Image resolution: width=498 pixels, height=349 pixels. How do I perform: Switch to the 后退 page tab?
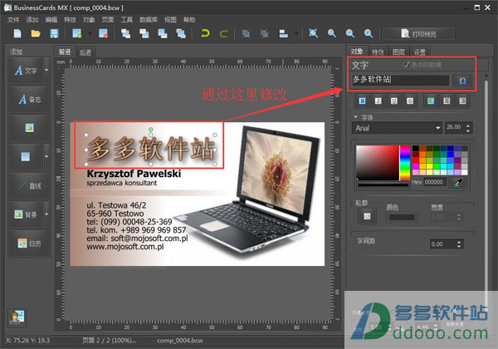(85, 52)
